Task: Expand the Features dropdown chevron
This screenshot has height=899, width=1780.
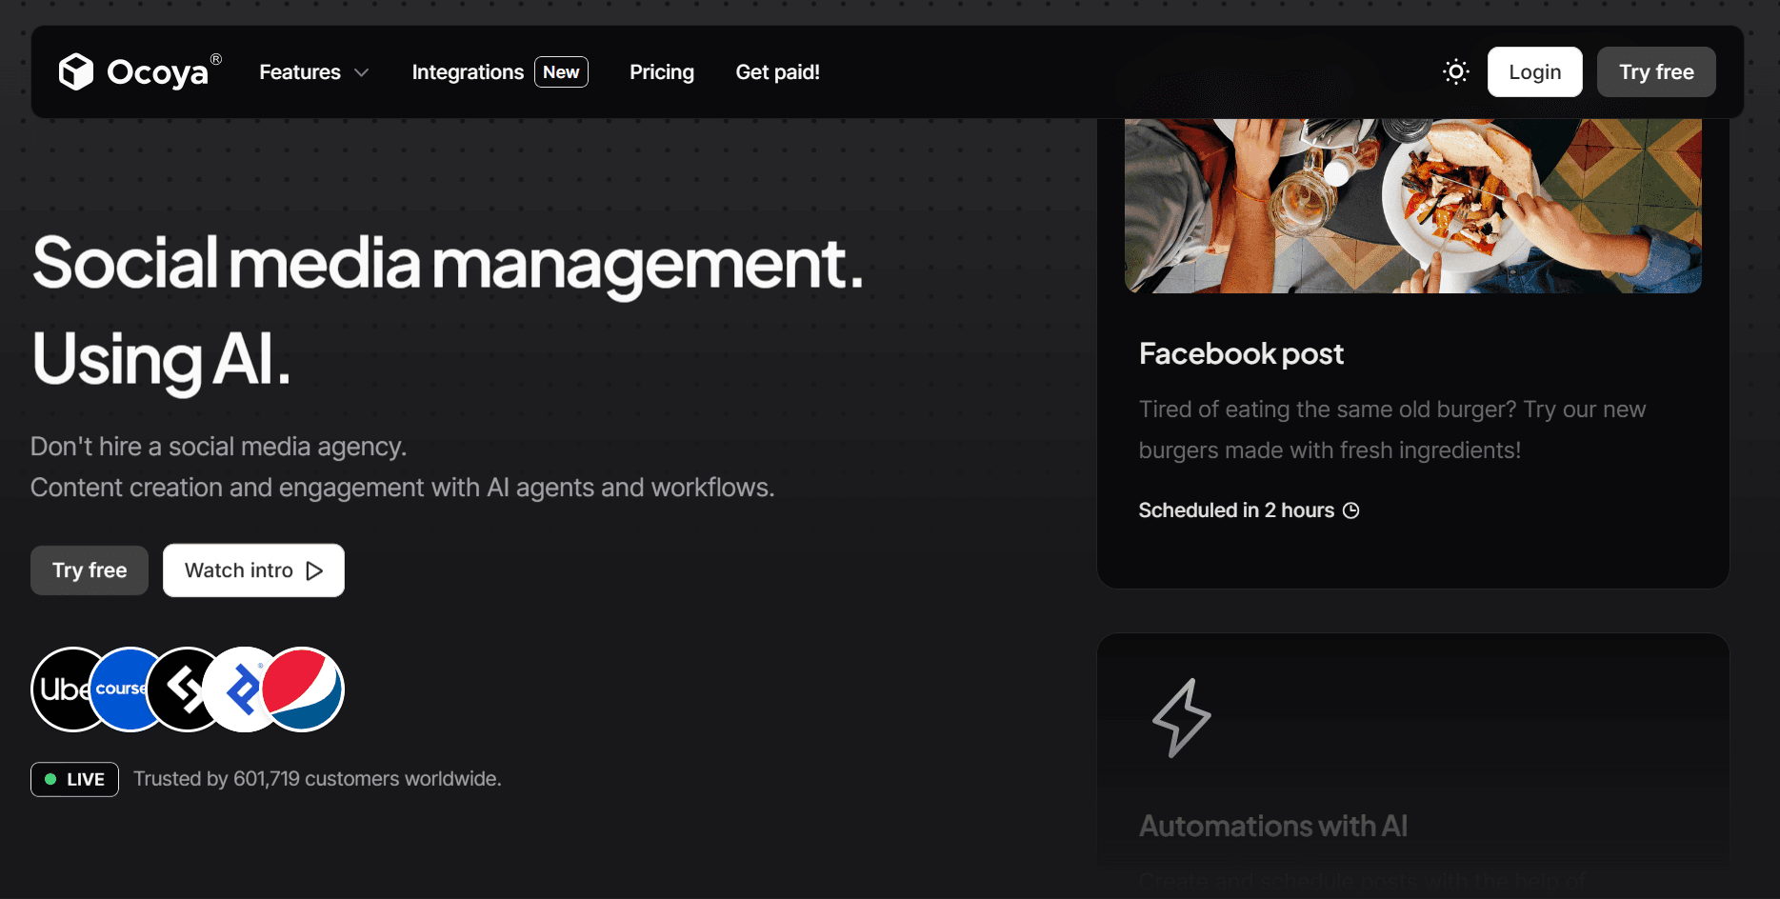Action: coord(362,72)
